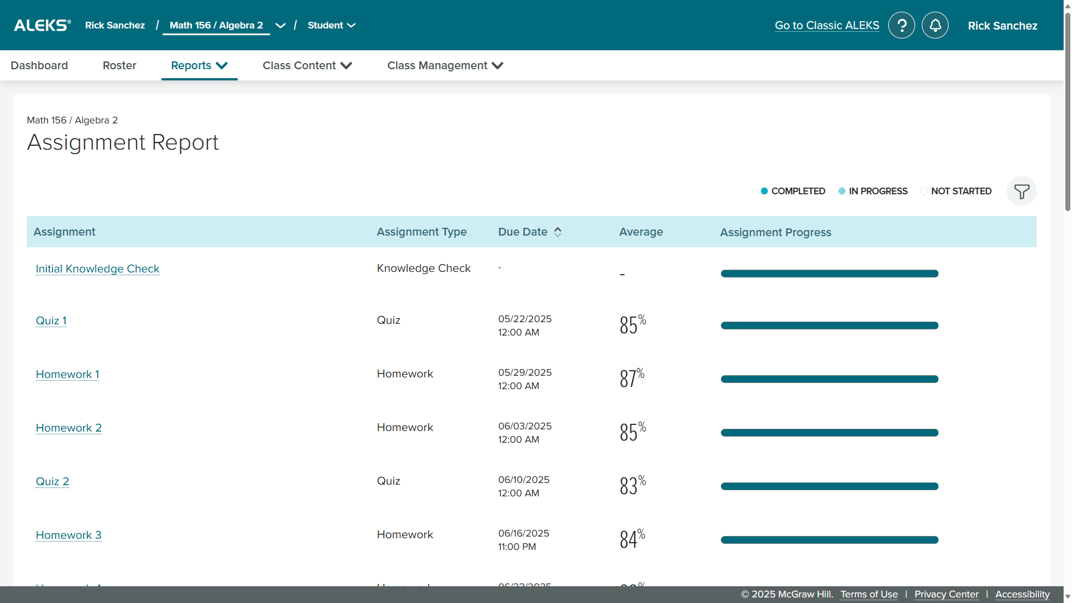Click Quiz 2 average 83%

point(633,485)
